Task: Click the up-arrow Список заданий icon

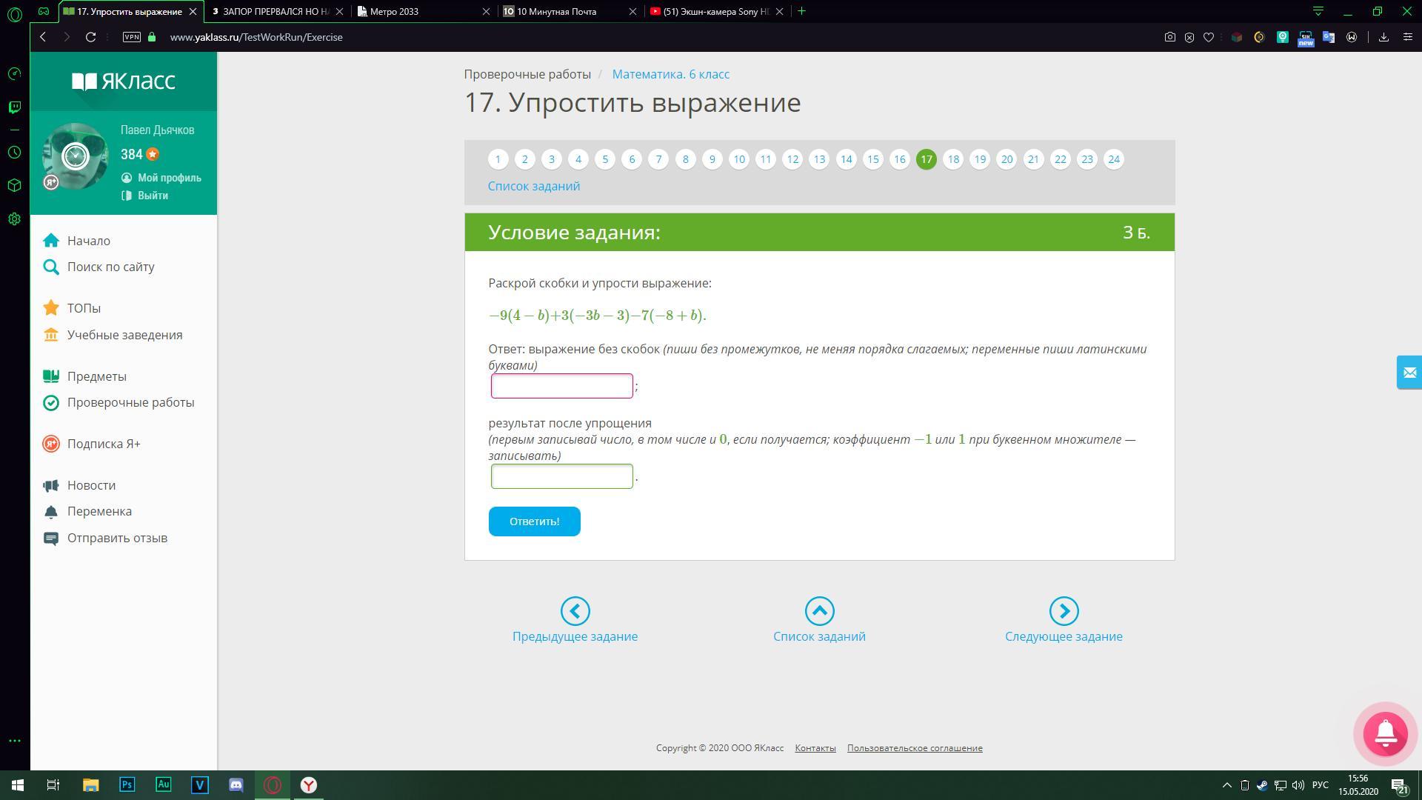Action: 819,611
